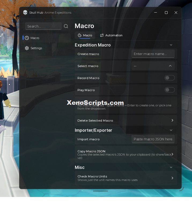Open the Select macro dropdown
Screen dimensions: 192x205
click(x=153, y=66)
